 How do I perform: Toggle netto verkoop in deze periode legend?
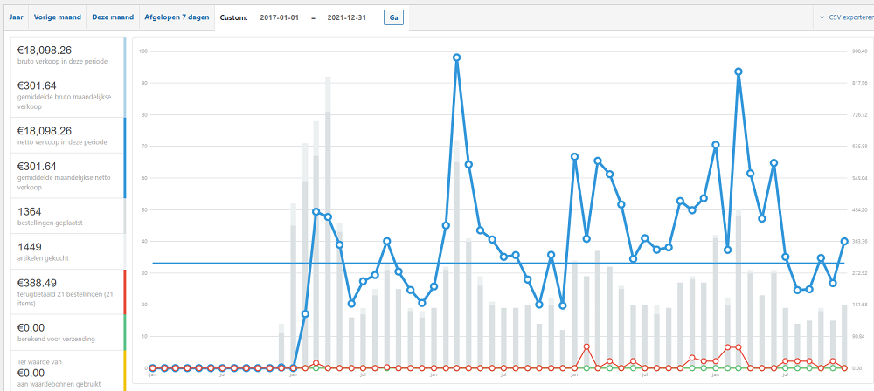68,135
